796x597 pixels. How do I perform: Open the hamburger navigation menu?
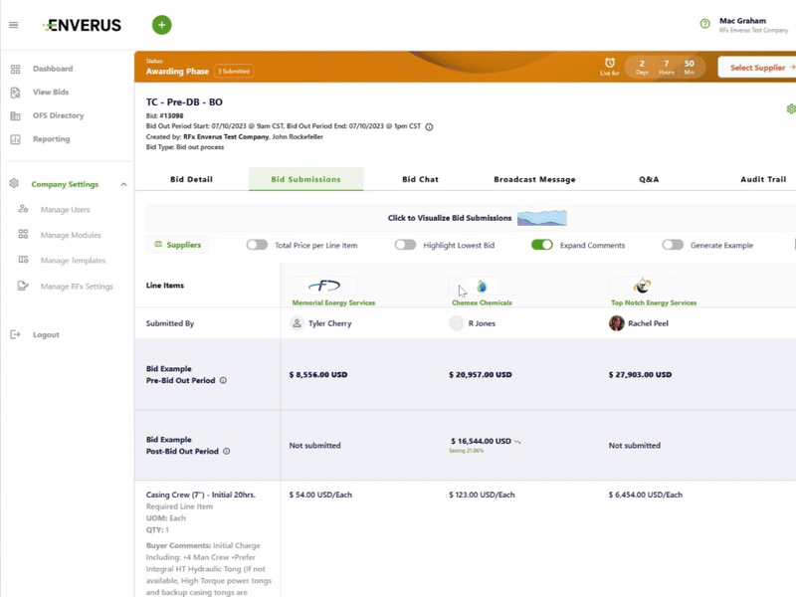coord(14,25)
